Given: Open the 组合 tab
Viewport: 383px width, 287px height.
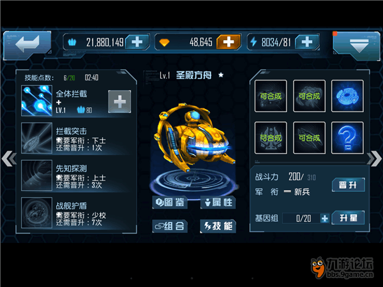Looking at the screenshot, I should 170,226.
